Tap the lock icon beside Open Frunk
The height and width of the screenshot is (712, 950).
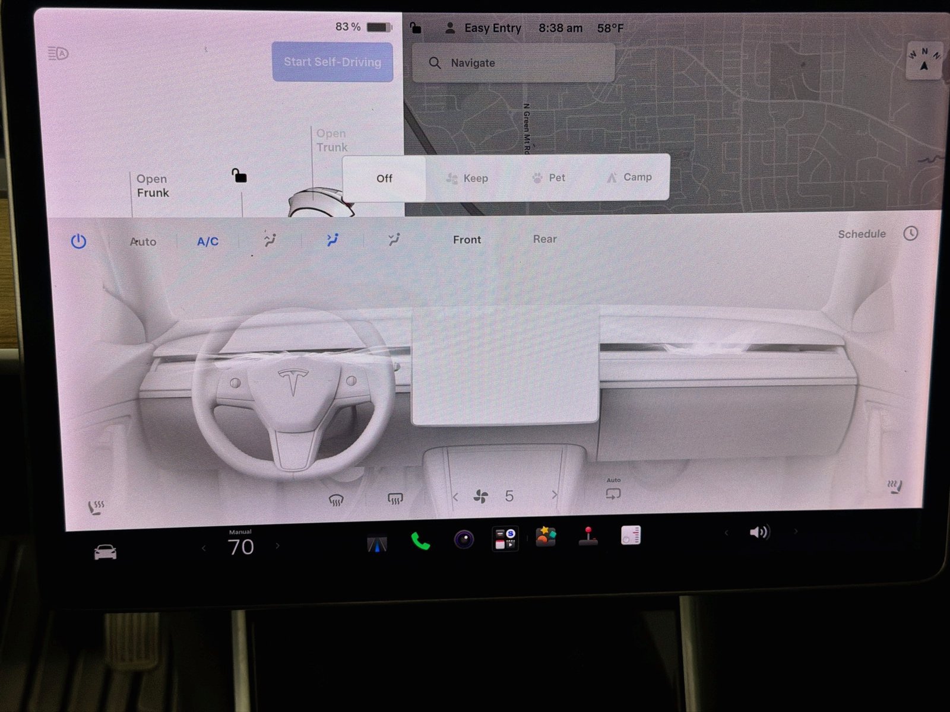pos(239,176)
